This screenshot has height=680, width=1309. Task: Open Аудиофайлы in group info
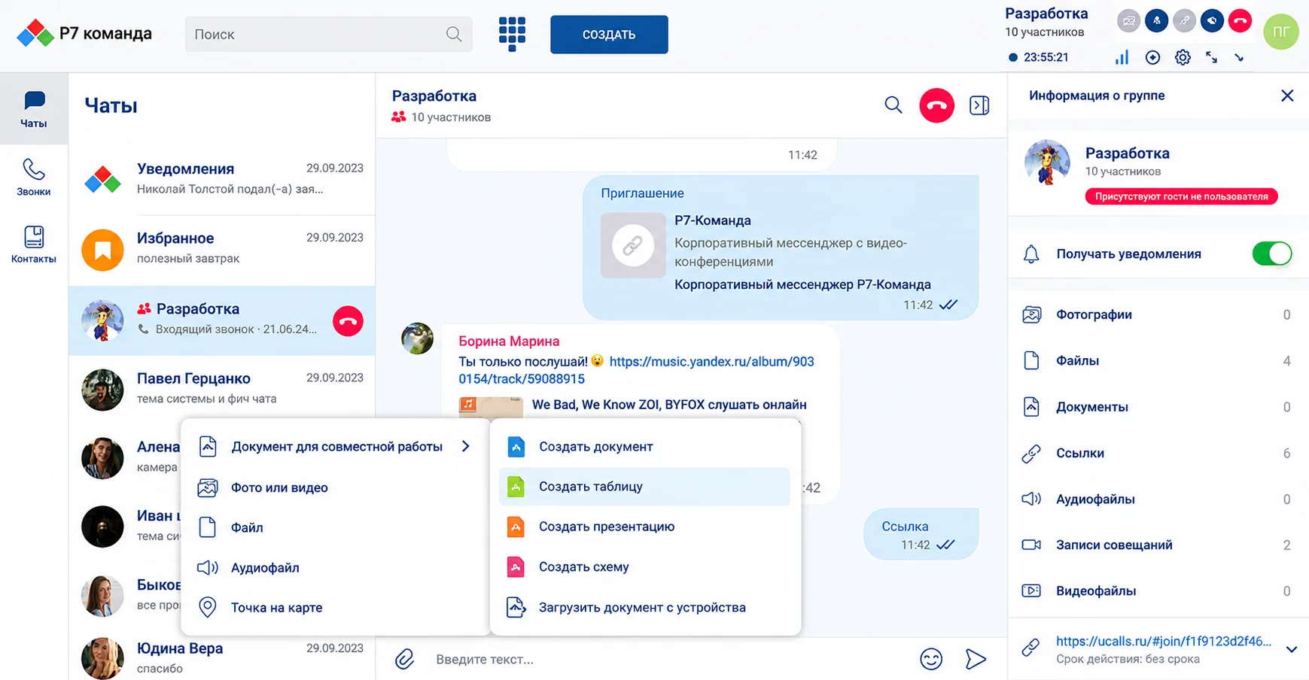coord(1158,499)
